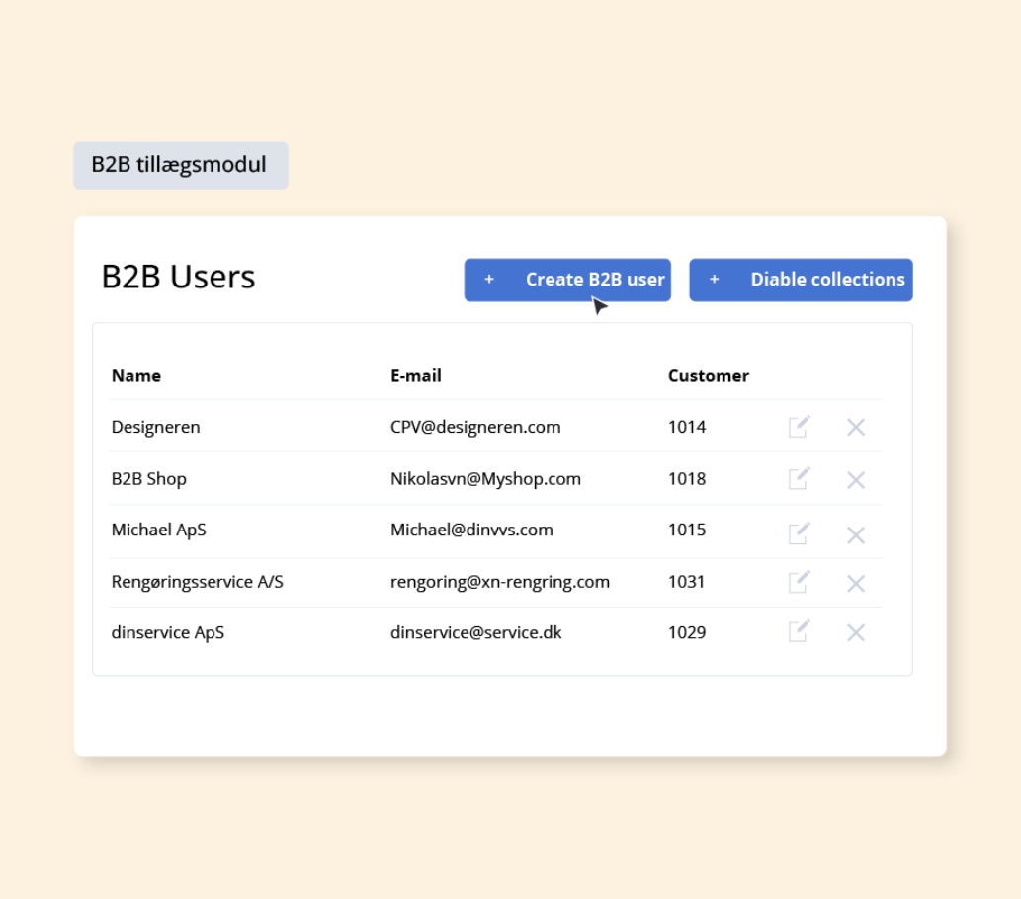Sort by the Customer column header

coord(708,375)
